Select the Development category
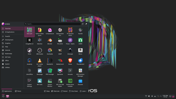This screenshot has width=176, height=99. pos(12,40)
